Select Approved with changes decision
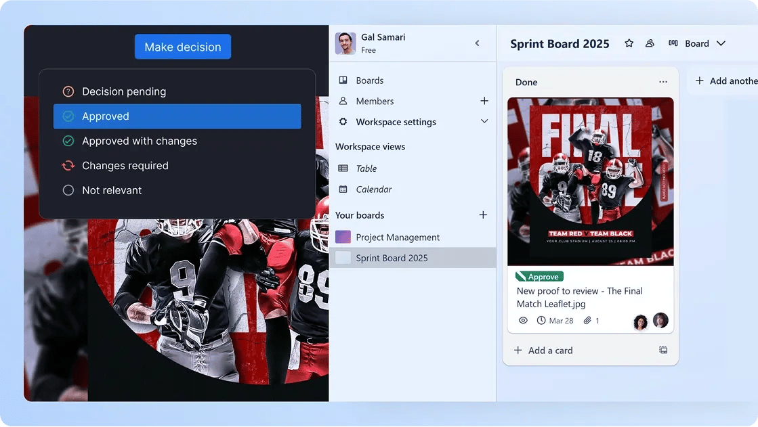The image size is (758, 427). point(139,141)
